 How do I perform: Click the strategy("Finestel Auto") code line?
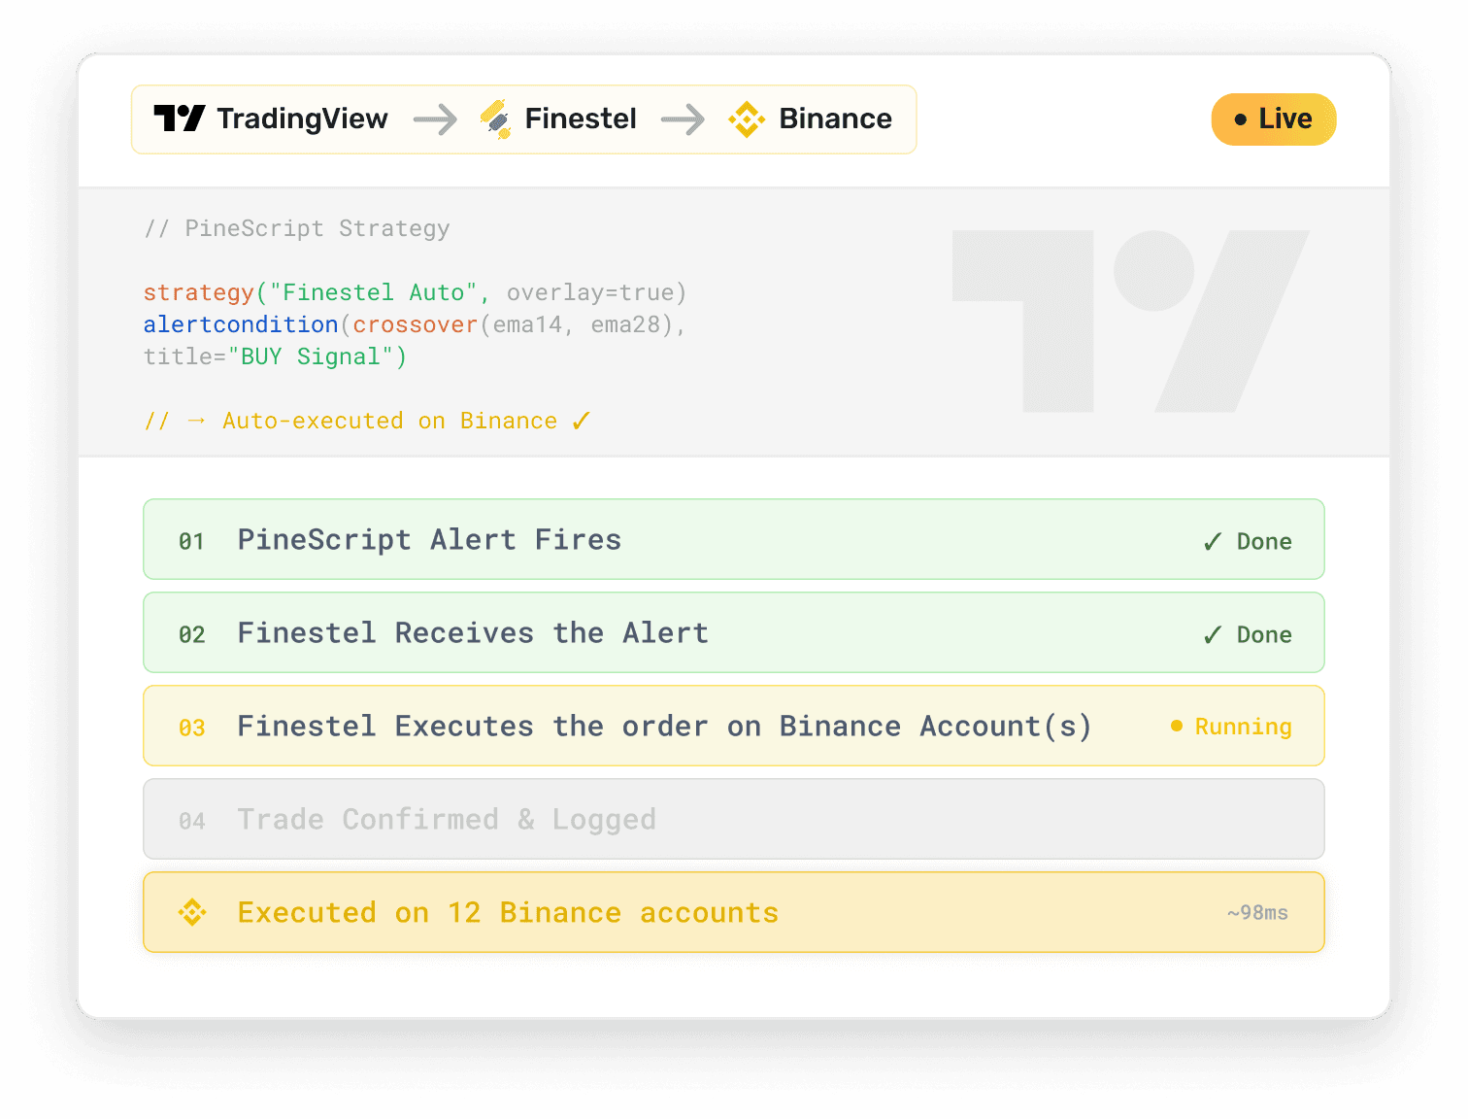tap(416, 293)
